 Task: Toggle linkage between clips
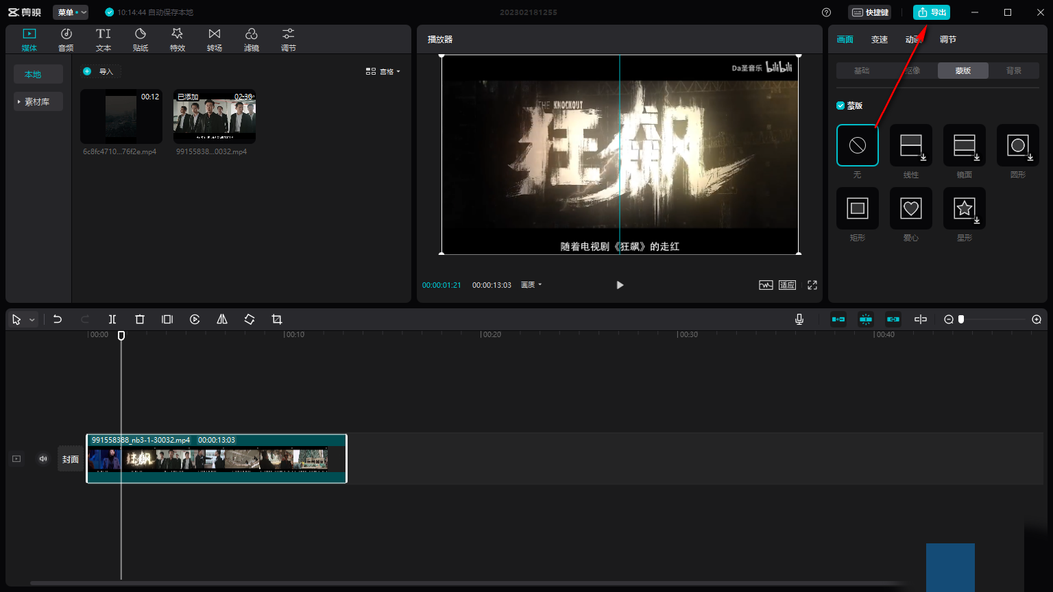[893, 319]
